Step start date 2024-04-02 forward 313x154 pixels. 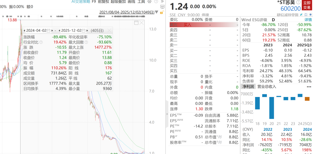[52, 30]
